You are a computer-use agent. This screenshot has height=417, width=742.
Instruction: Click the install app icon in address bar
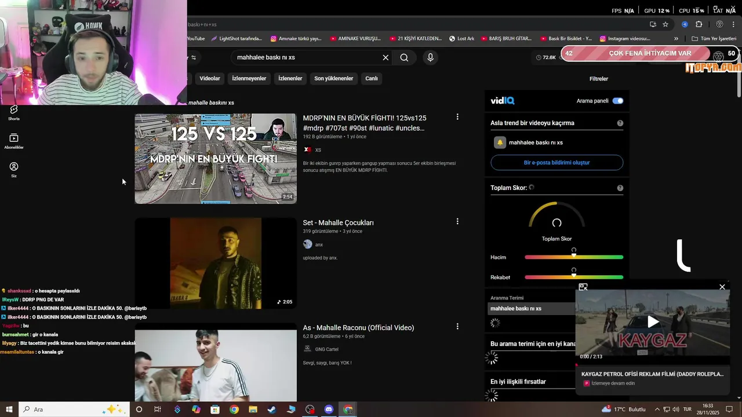tap(653, 24)
